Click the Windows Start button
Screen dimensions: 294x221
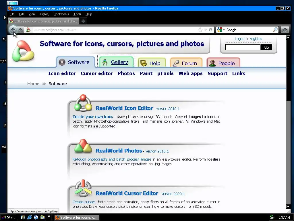click(8, 217)
